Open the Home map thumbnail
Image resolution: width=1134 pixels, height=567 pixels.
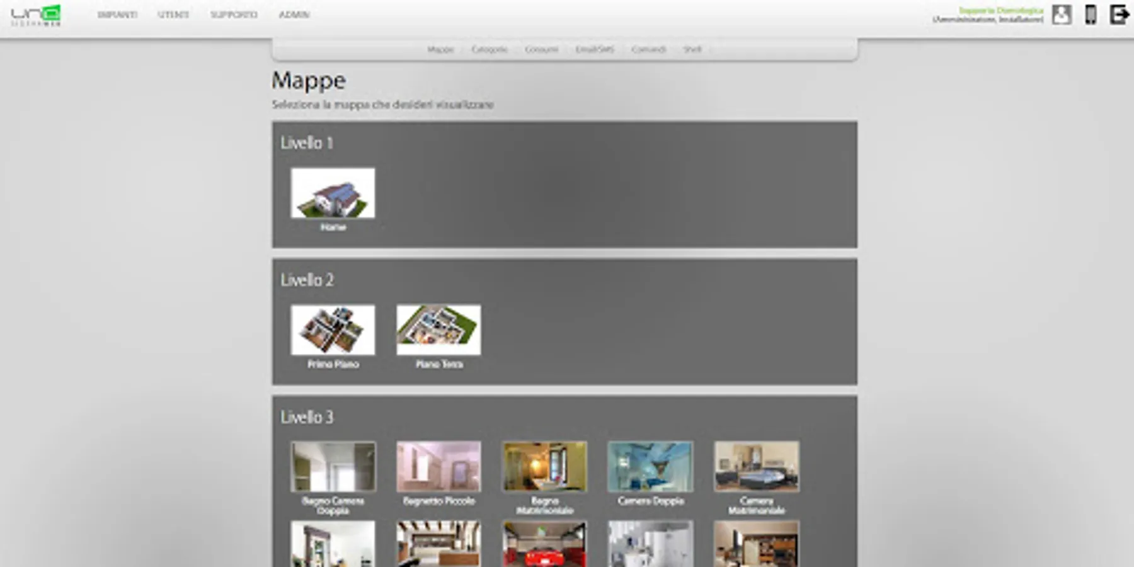coord(333,193)
